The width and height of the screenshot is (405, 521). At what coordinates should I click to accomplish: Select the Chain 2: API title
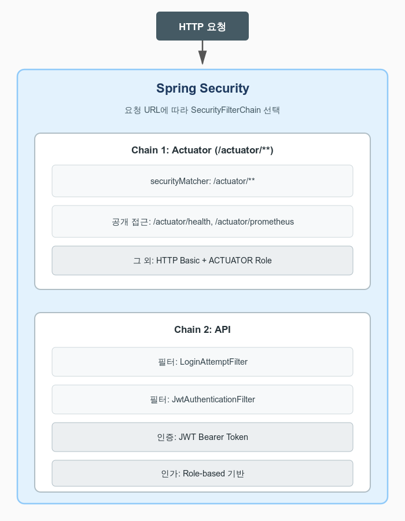203,329
